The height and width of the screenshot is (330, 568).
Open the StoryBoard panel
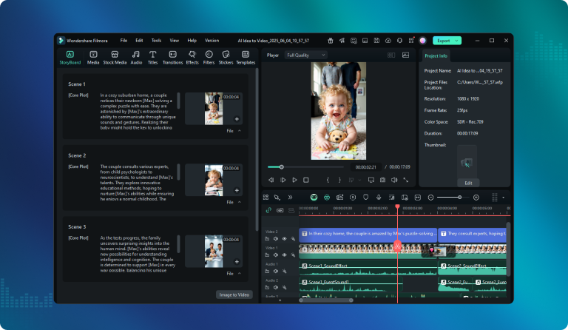point(70,58)
